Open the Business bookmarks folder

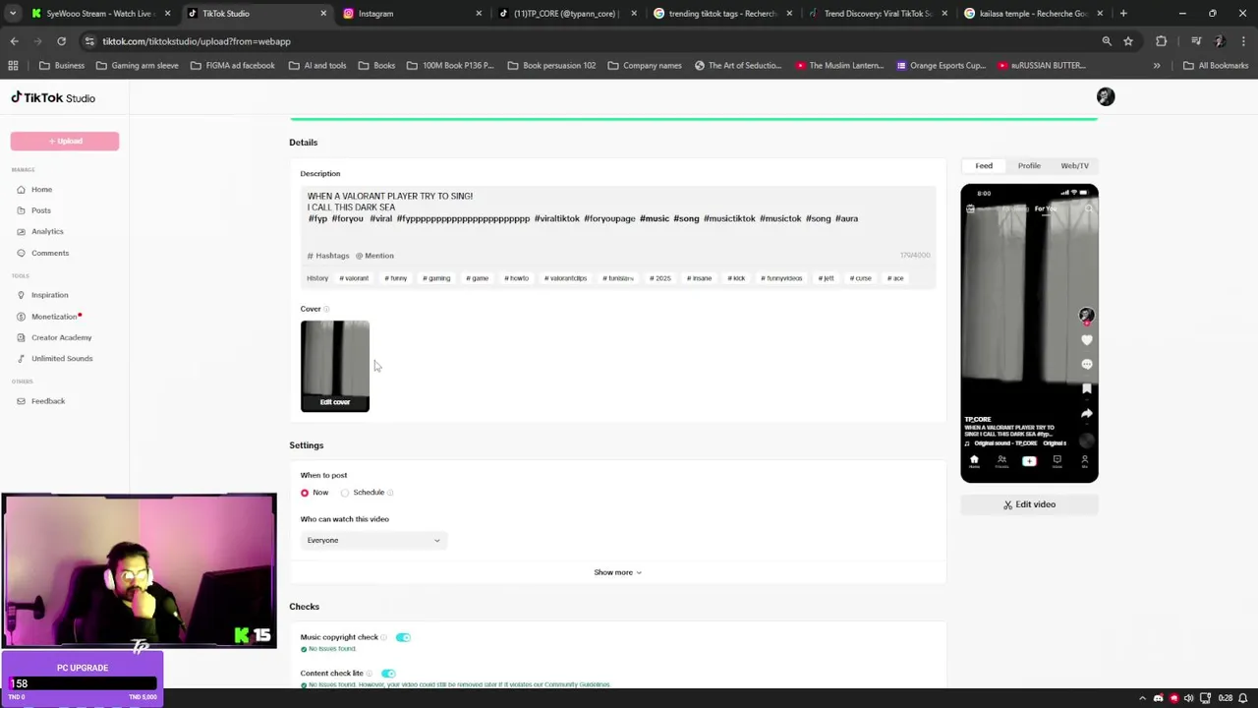pos(62,65)
